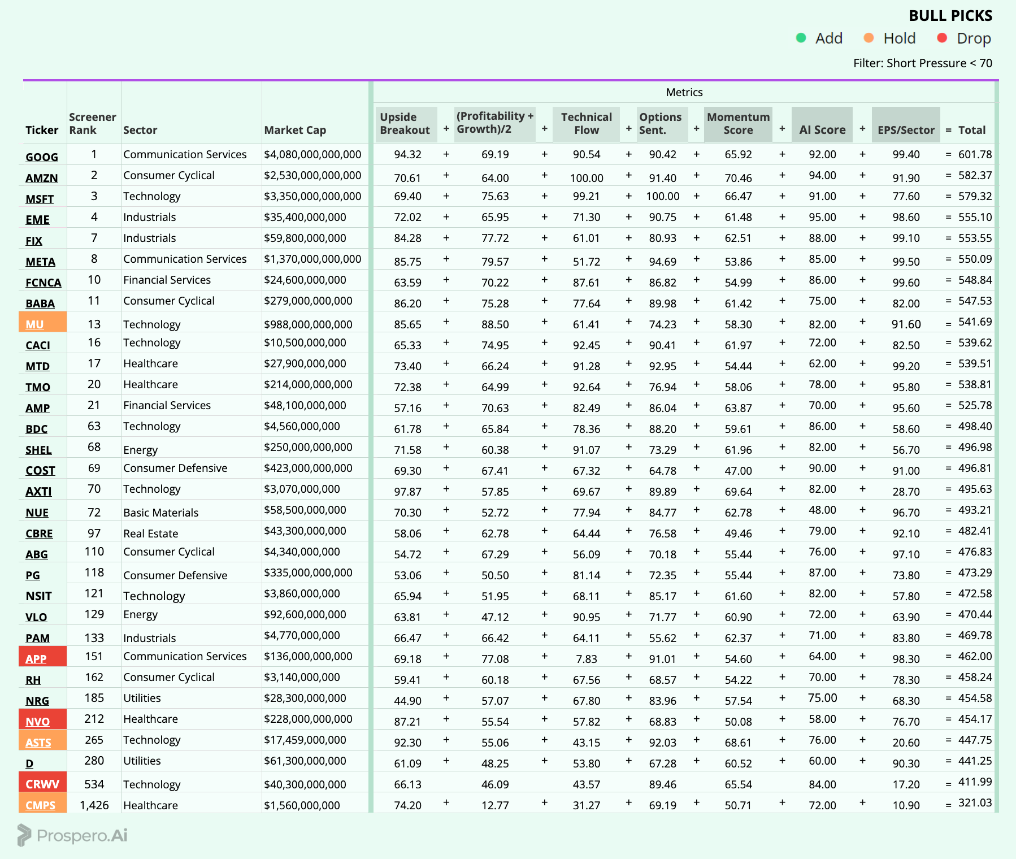Click the Market Cap column header

(x=295, y=130)
